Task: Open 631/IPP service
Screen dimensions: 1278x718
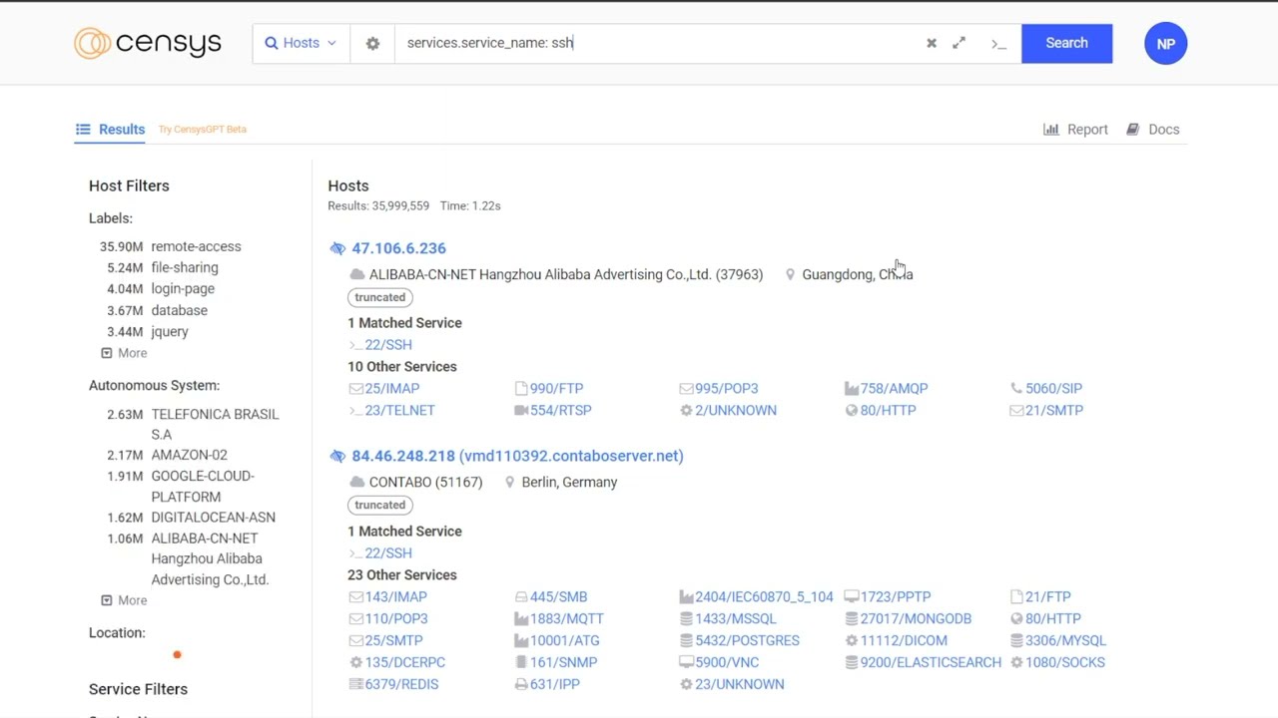Action: pos(547,684)
